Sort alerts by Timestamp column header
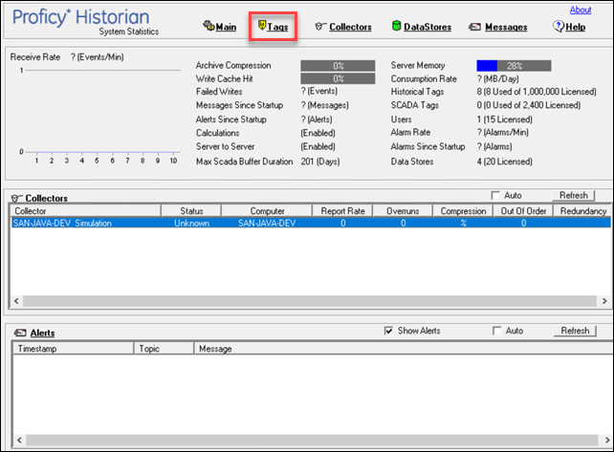 click(x=74, y=349)
